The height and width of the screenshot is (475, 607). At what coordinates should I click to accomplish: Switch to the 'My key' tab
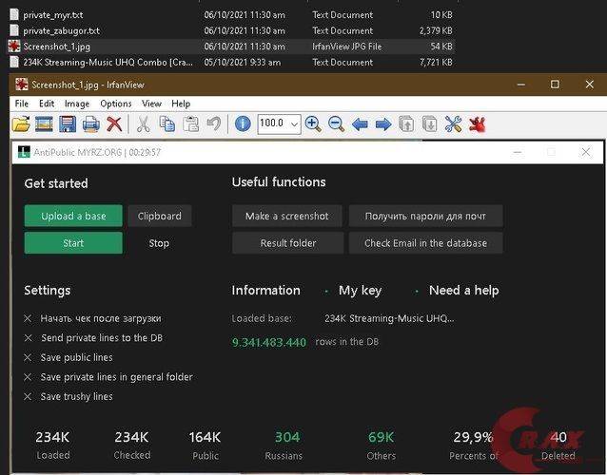[360, 291]
